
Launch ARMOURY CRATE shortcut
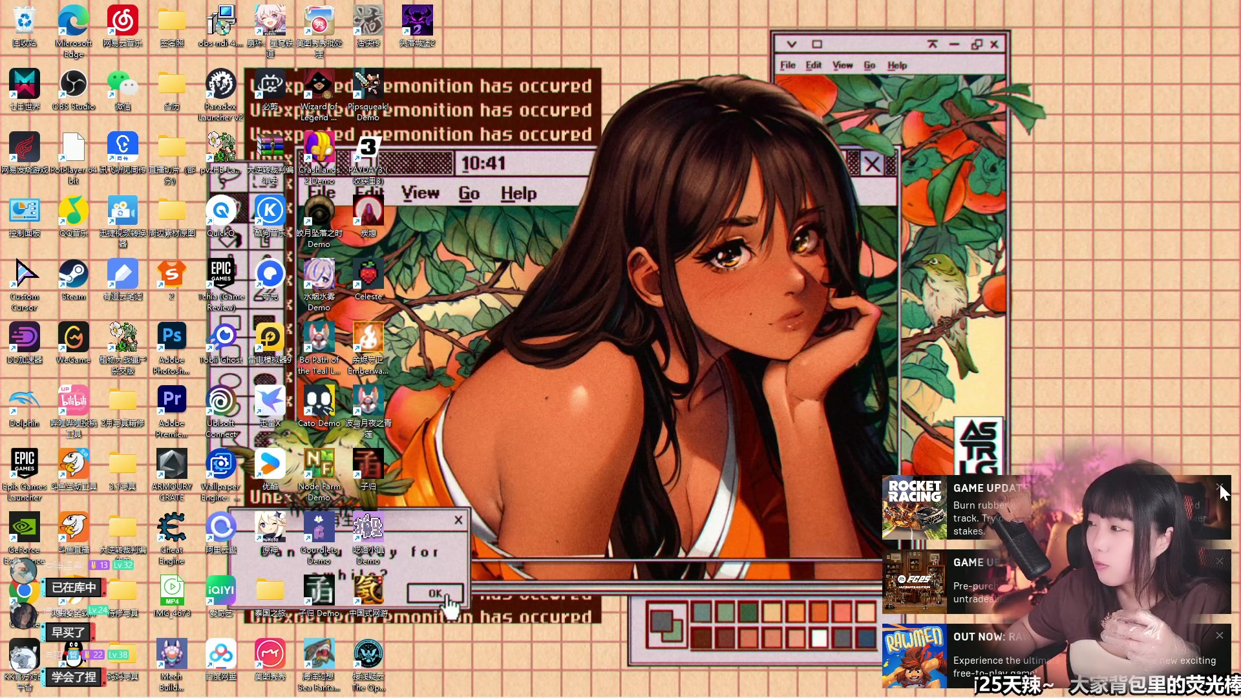172,474
